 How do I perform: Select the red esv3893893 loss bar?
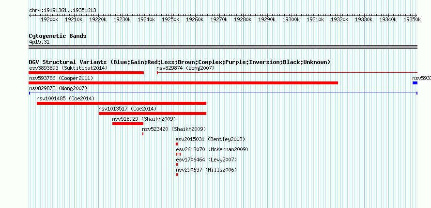(86, 73)
